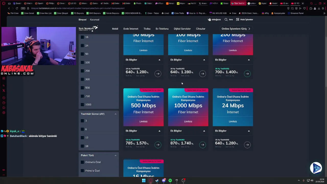Open the chat assistant bubble

[316, 168]
